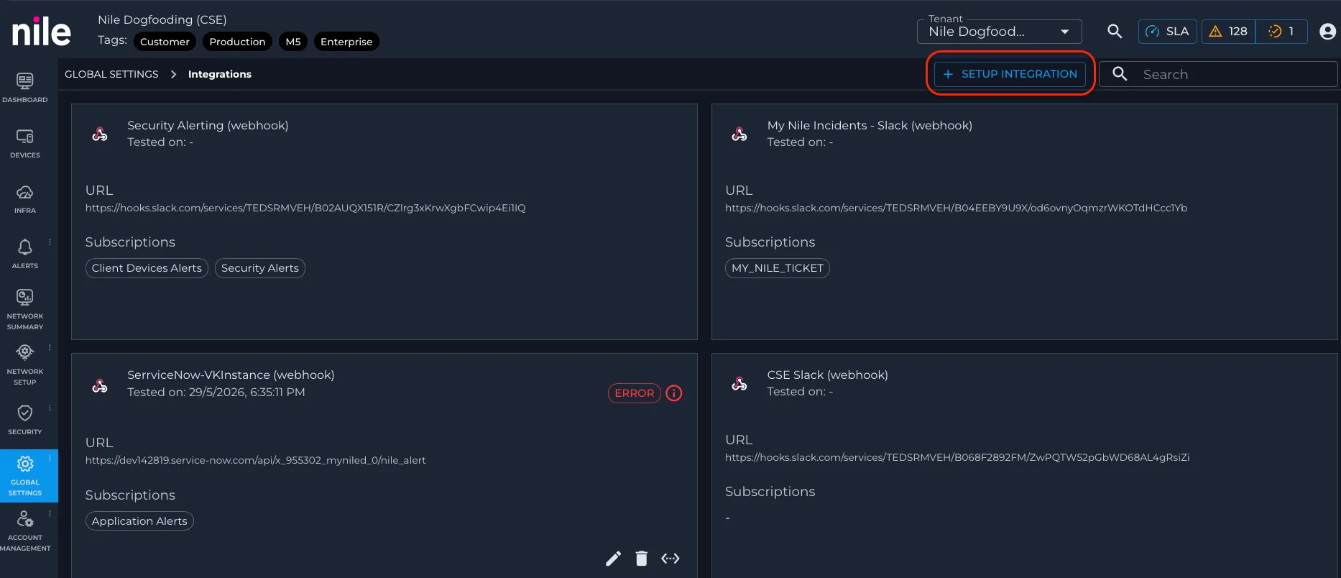The width and height of the screenshot is (1341, 578).
Task: Click the Enterprise tag
Action: (x=346, y=42)
